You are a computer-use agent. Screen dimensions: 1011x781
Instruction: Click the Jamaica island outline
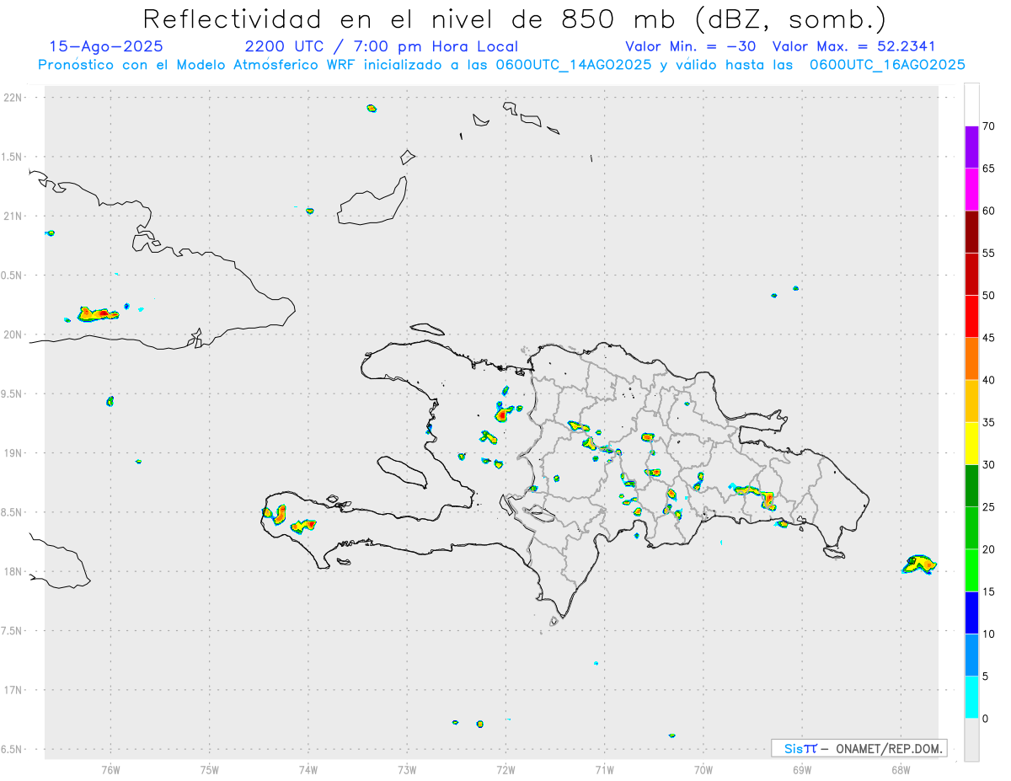click(x=59, y=561)
